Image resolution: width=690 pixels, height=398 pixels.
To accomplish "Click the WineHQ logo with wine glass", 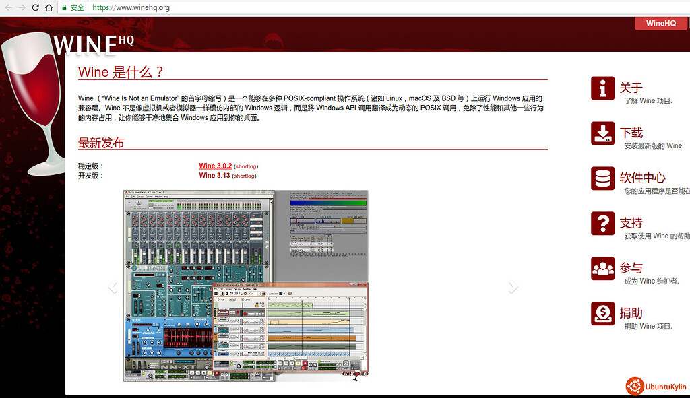I will 67,74.
